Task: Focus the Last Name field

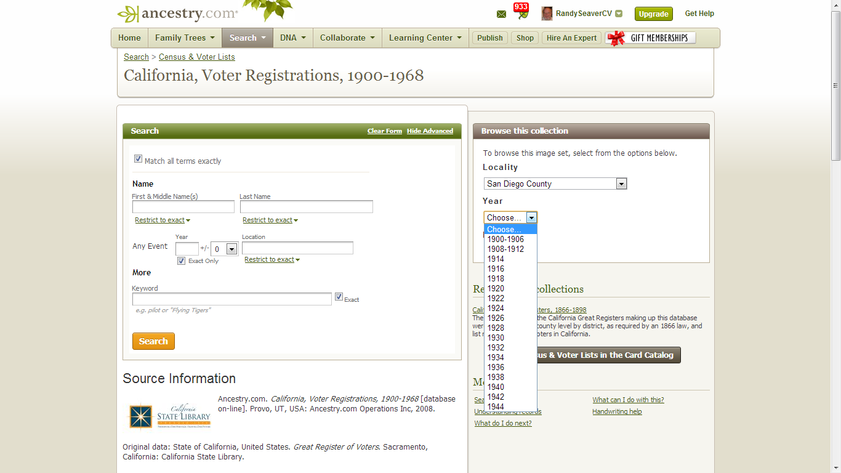Action: pyautogui.click(x=306, y=206)
